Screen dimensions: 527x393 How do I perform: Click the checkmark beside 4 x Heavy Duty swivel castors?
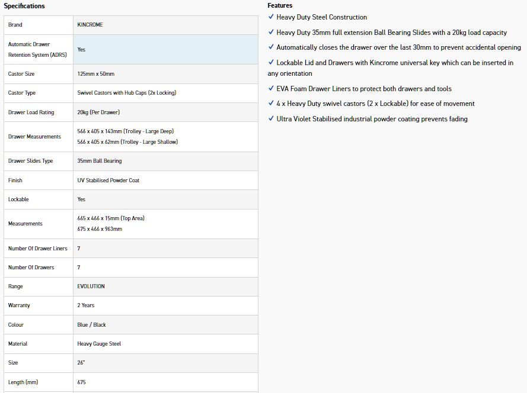271,104
